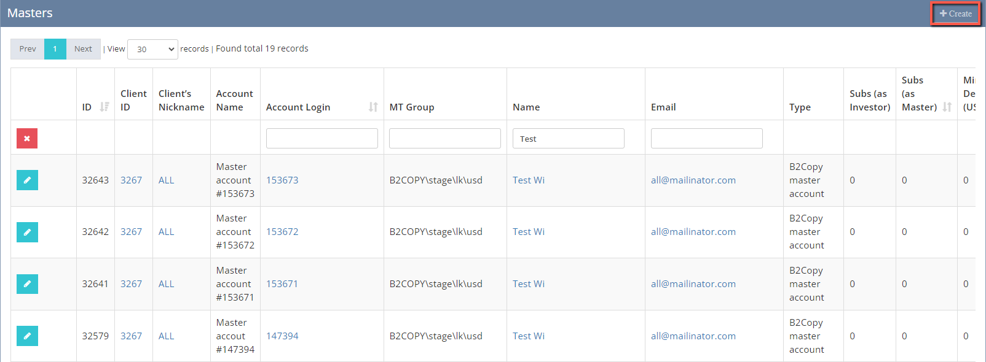Click all@mailinator.com email in row 32641
Image resolution: width=986 pixels, height=362 pixels.
pos(693,283)
